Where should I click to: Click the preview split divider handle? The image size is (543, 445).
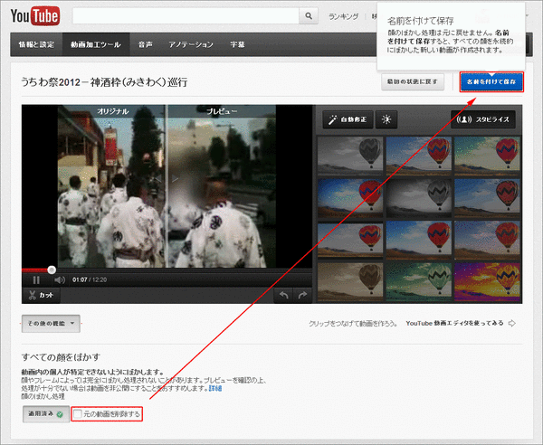167,178
